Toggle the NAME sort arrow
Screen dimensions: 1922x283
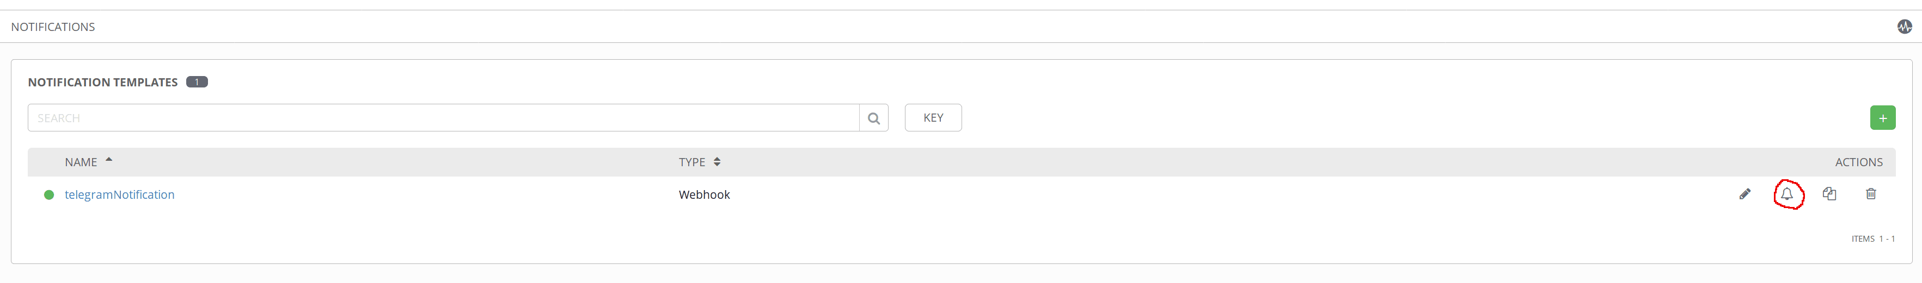point(109,160)
